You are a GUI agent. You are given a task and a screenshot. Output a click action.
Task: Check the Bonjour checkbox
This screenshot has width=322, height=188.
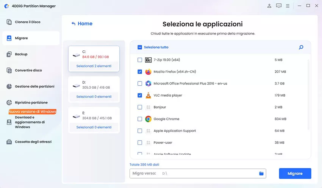[140, 107]
